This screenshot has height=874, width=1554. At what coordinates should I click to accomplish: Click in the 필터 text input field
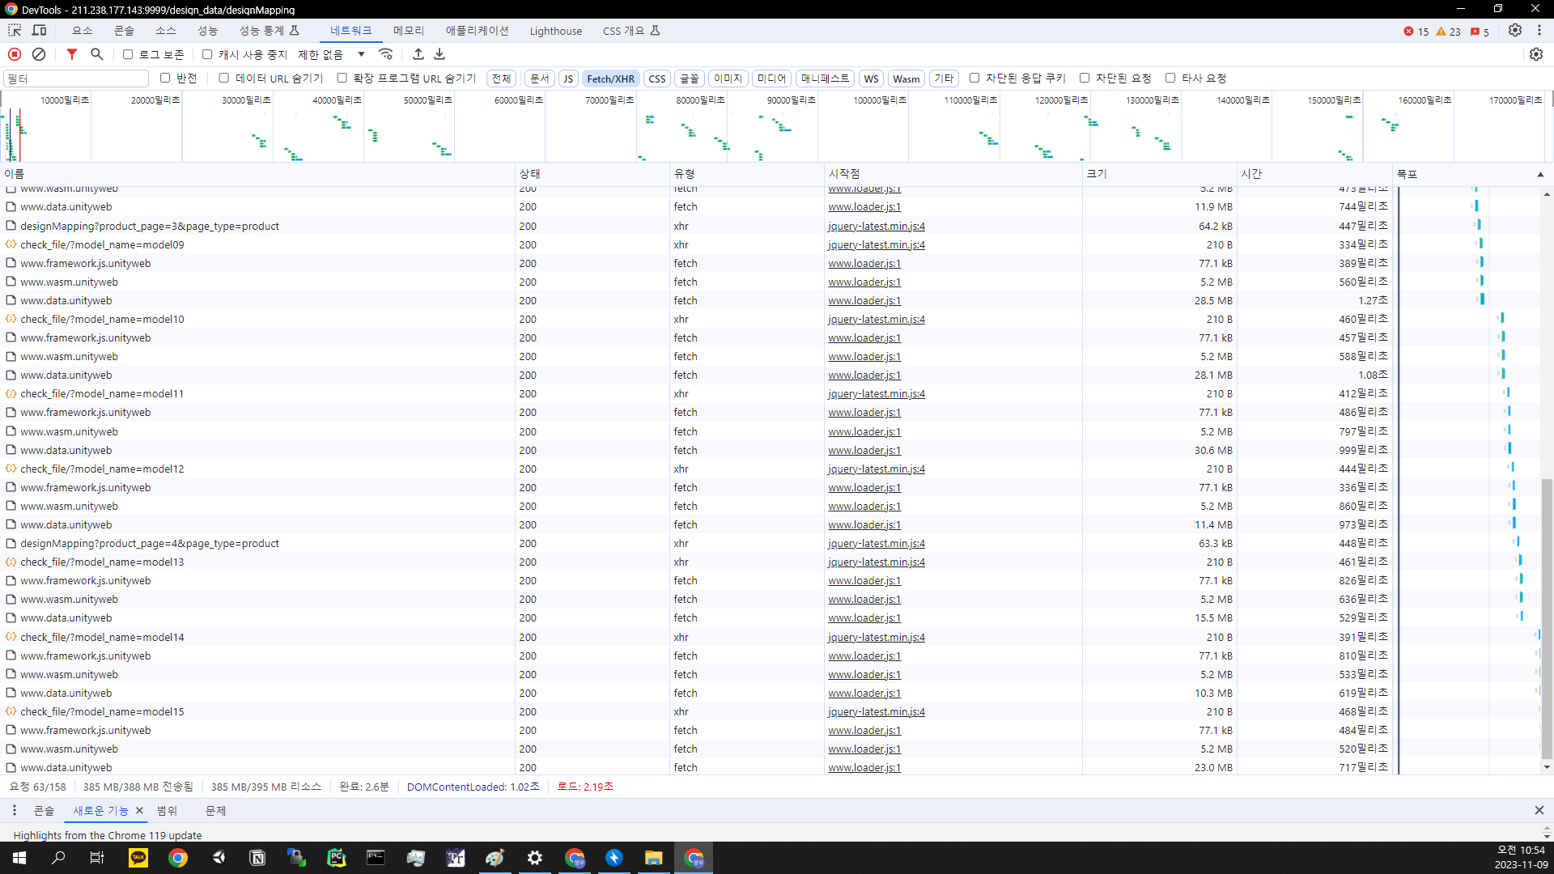[76, 78]
